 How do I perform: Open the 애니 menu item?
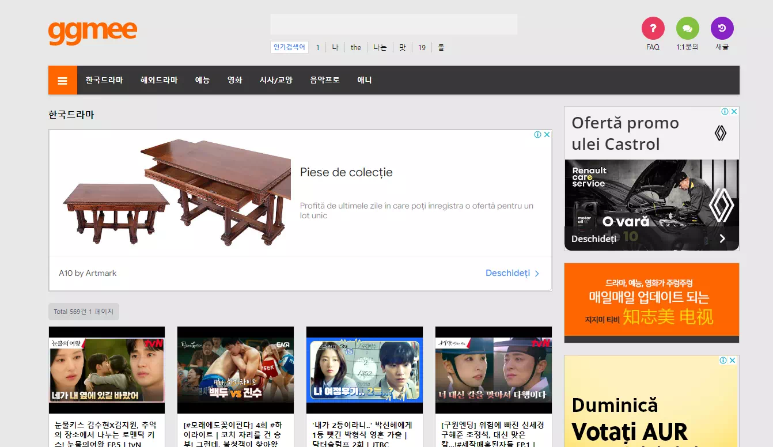[x=365, y=80]
